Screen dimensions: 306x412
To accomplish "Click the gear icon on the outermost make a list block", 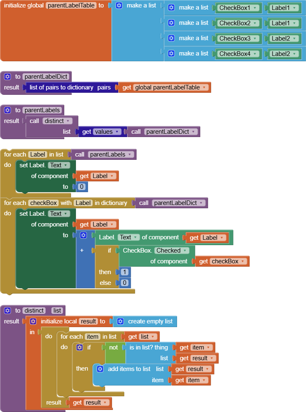I will (x=119, y=5).
